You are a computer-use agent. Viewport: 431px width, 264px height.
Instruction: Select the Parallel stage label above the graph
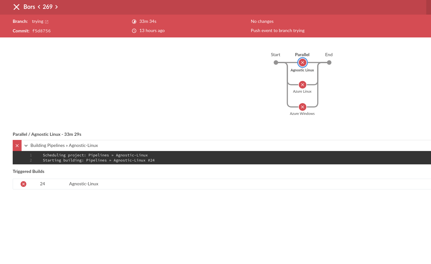click(302, 55)
